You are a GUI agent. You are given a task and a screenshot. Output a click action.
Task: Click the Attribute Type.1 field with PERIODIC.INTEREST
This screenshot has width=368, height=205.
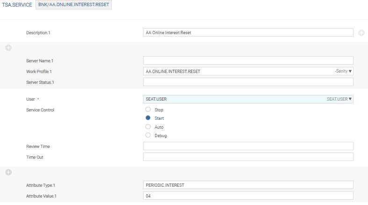click(248, 185)
